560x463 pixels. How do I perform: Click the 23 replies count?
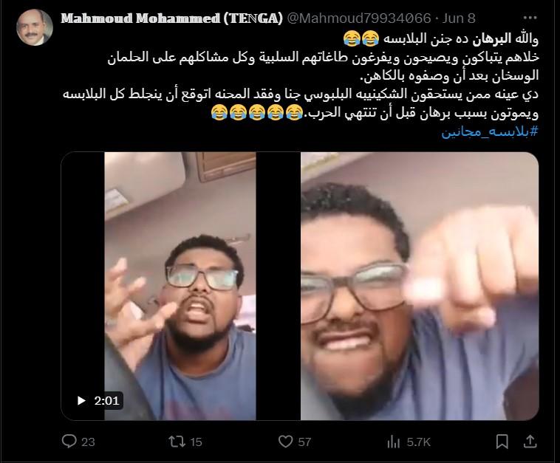click(x=88, y=442)
